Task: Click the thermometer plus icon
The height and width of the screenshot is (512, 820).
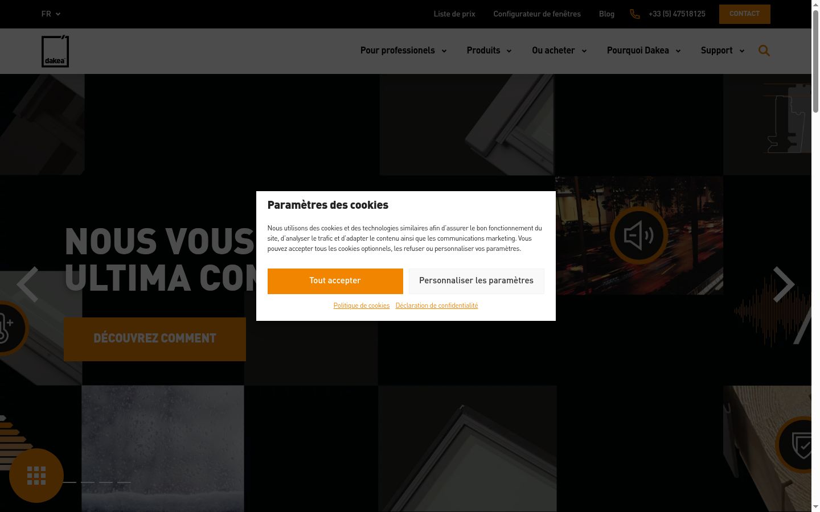Action: [6, 328]
